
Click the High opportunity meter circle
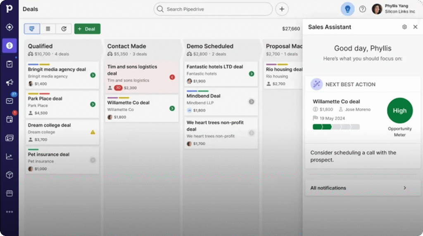400,111
